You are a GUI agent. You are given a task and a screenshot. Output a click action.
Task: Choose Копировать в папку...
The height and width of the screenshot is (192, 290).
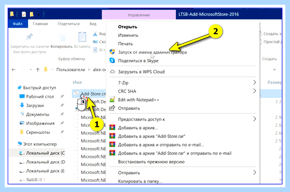click(x=140, y=181)
